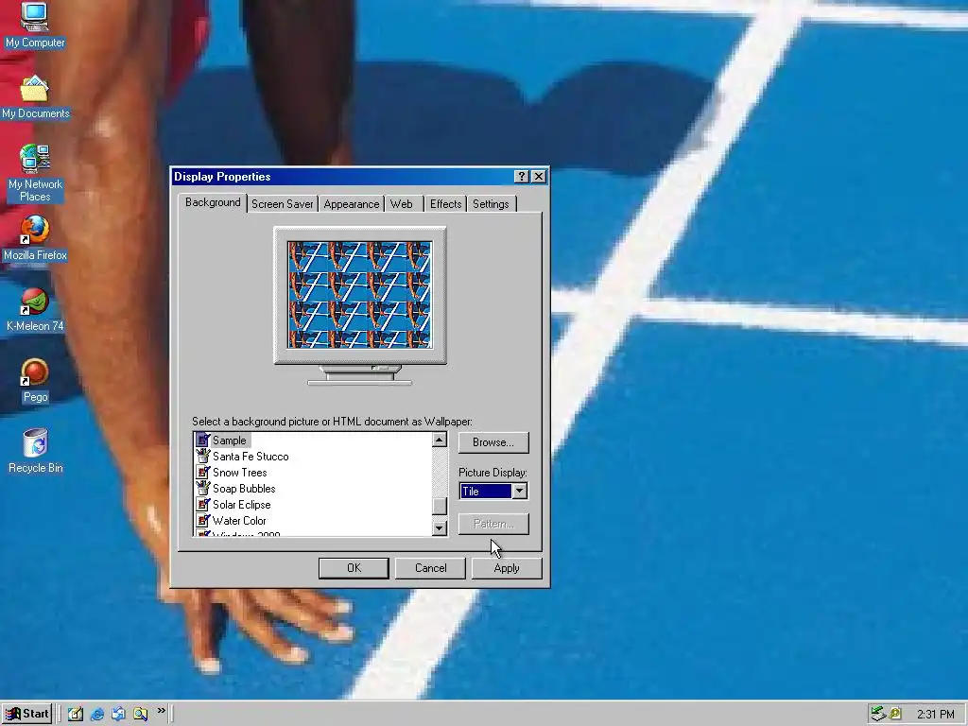Switch to the Web tab
Screen dimensions: 968x726
(401, 204)
